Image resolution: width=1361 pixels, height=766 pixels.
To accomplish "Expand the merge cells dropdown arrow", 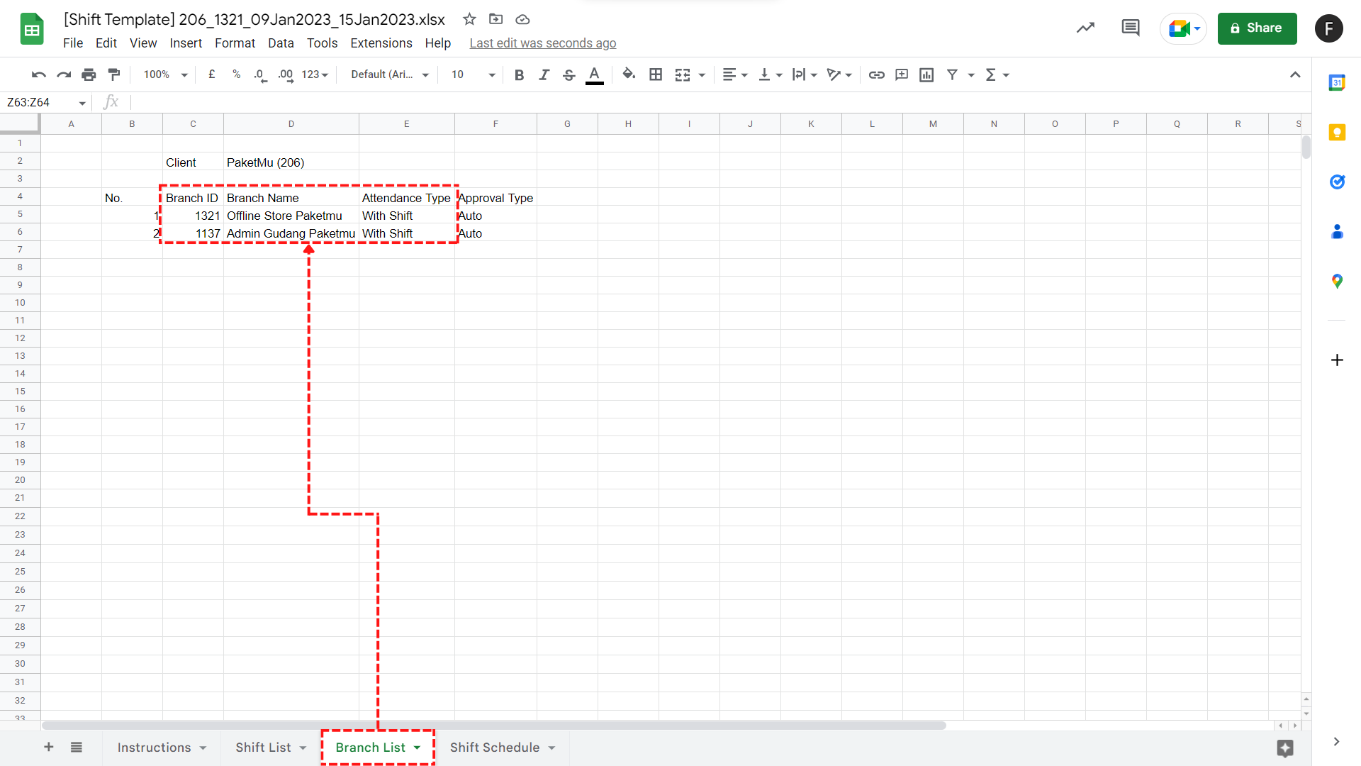I will (x=702, y=75).
